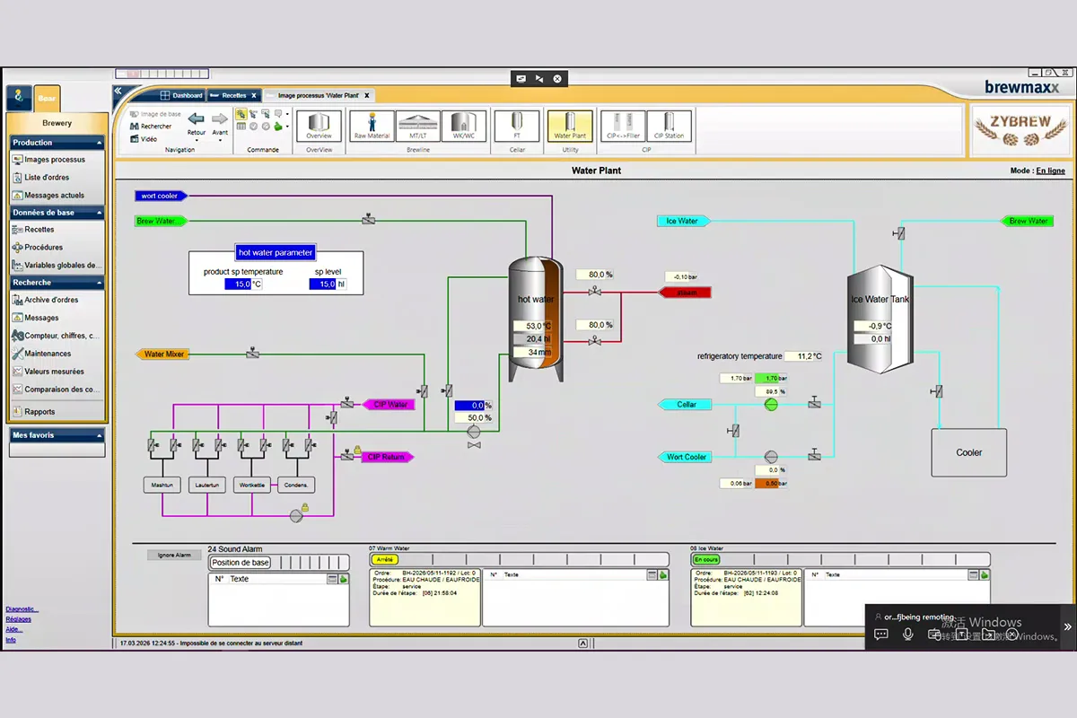Switch to the Dashboard tab
This screenshot has width=1077, height=718.
tap(182, 95)
